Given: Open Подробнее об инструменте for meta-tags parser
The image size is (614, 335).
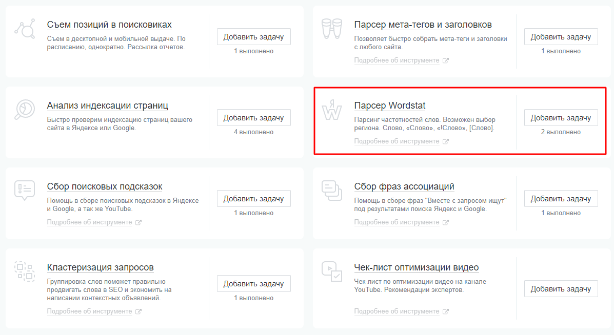Looking at the screenshot, I should pos(397,60).
